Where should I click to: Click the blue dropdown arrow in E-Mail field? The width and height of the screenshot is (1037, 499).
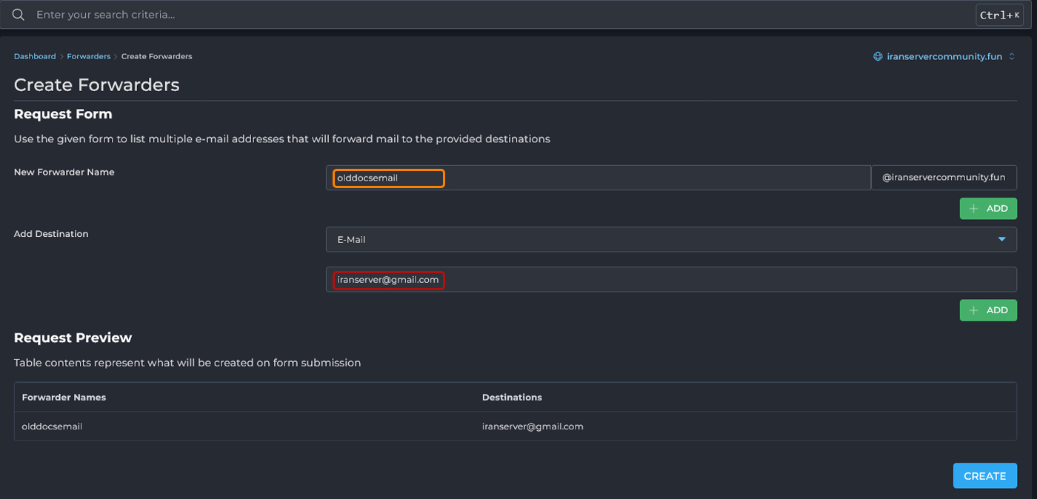click(1001, 239)
